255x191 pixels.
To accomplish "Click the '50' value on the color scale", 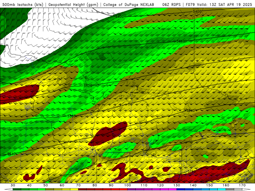I will point(46,185).
